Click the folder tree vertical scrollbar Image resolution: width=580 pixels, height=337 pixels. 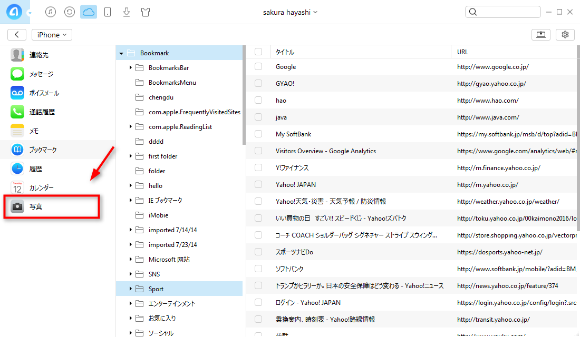click(x=244, y=95)
